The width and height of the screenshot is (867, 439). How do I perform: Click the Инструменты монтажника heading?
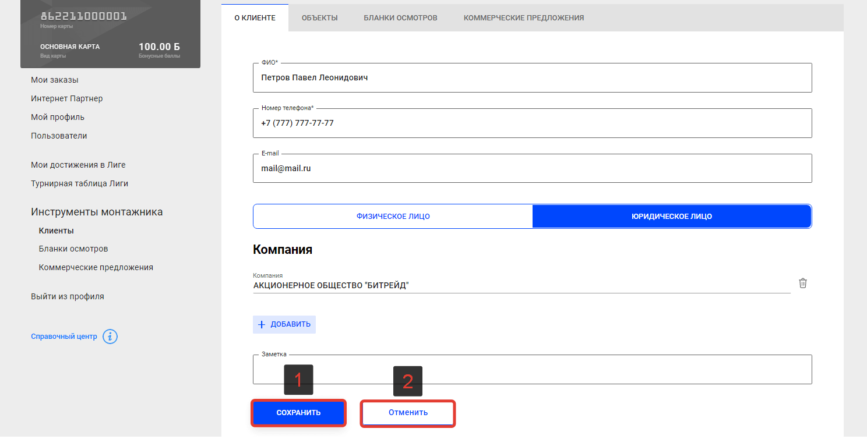(97, 212)
